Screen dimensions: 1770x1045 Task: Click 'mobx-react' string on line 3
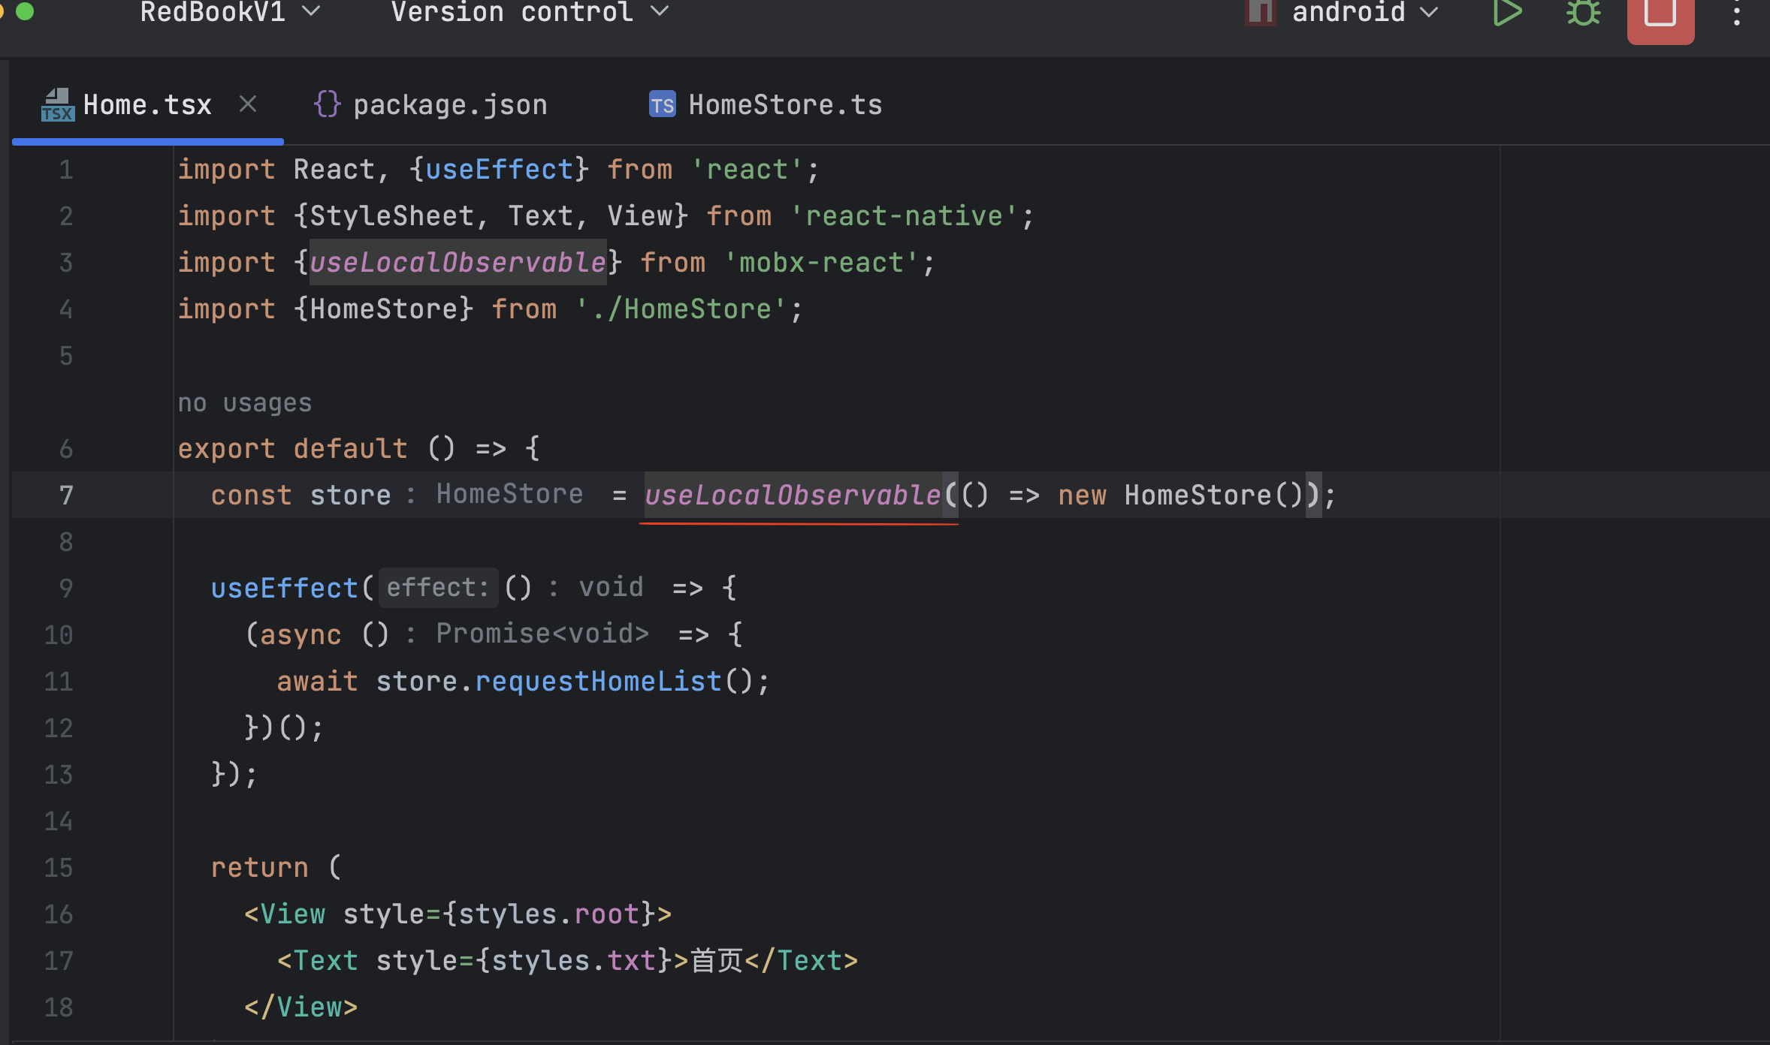(x=821, y=263)
